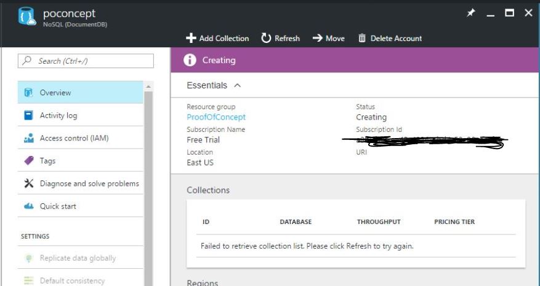The height and width of the screenshot is (286, 540).
Task: Close the poconcept blade
Action: 528,13
